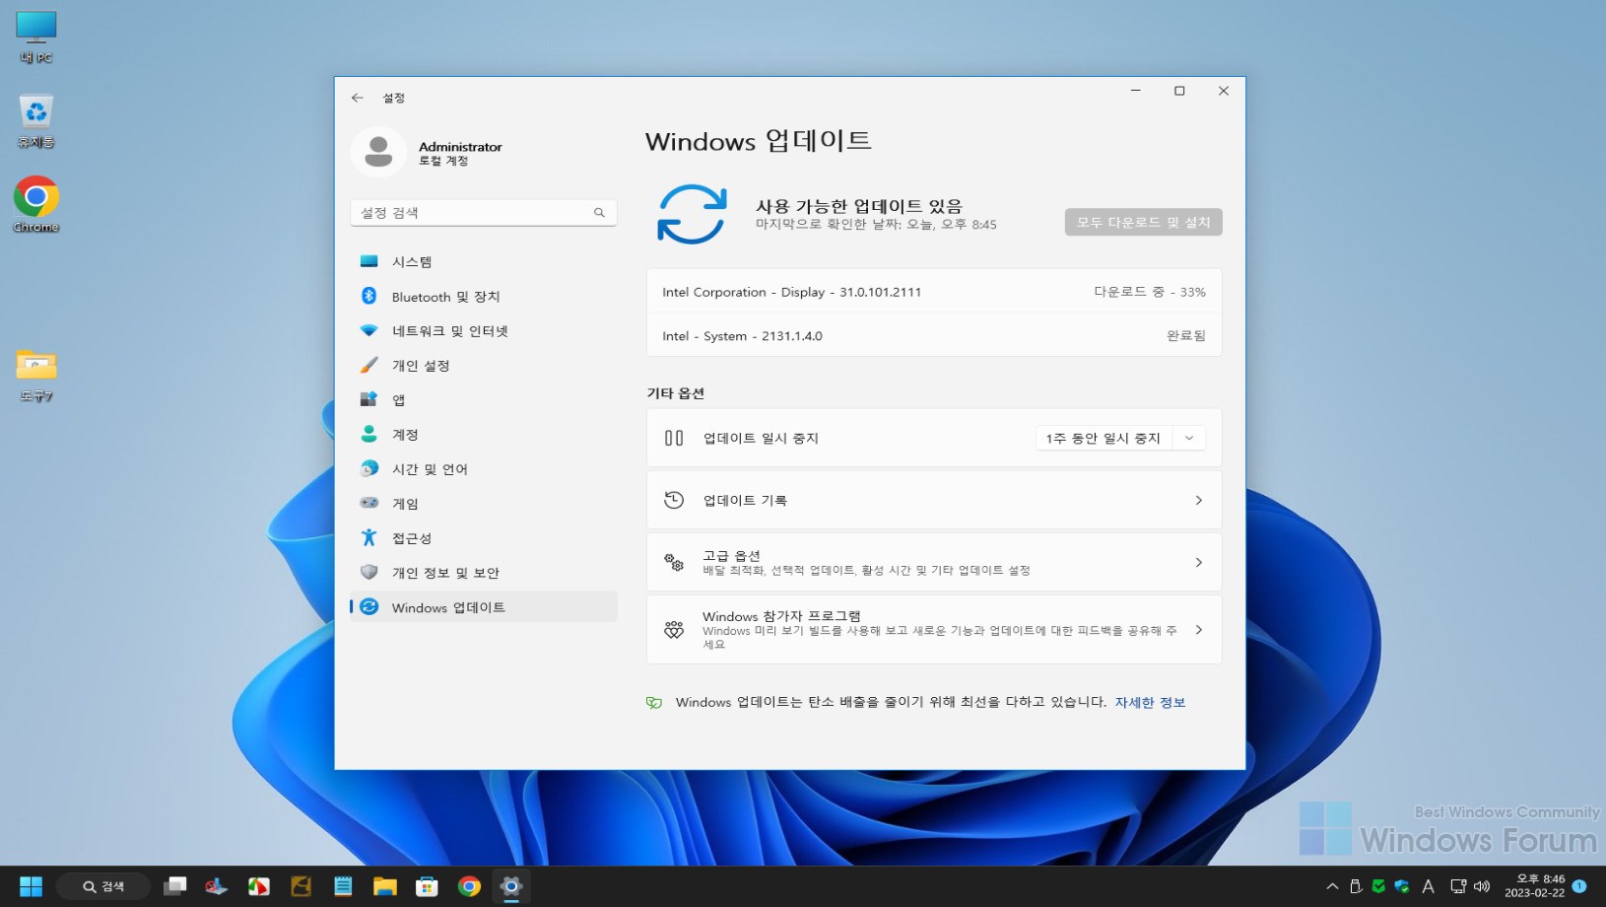Screen dimensions: 1606x907
Task: Open the network tray icon
Action: coord(1458,886)
